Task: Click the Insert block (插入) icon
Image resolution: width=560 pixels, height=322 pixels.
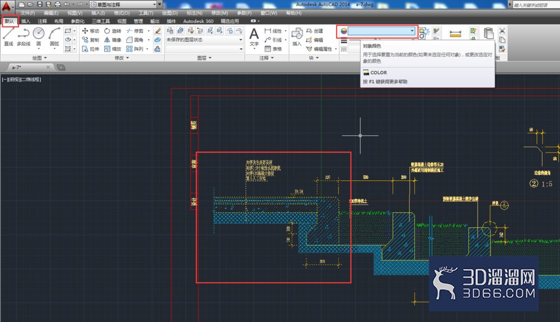Action: coord(297,37)
